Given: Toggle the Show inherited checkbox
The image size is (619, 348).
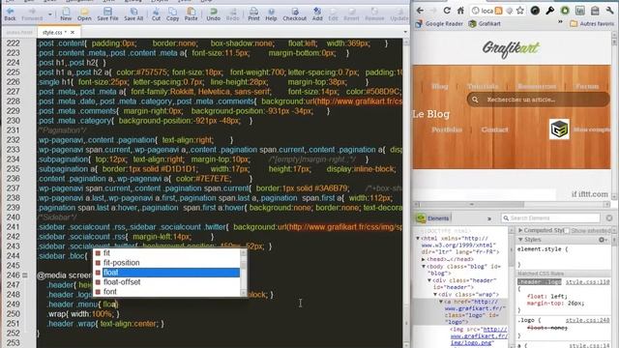Looking at the screenshot, I should pyautogui.click(x=567, y=230).
